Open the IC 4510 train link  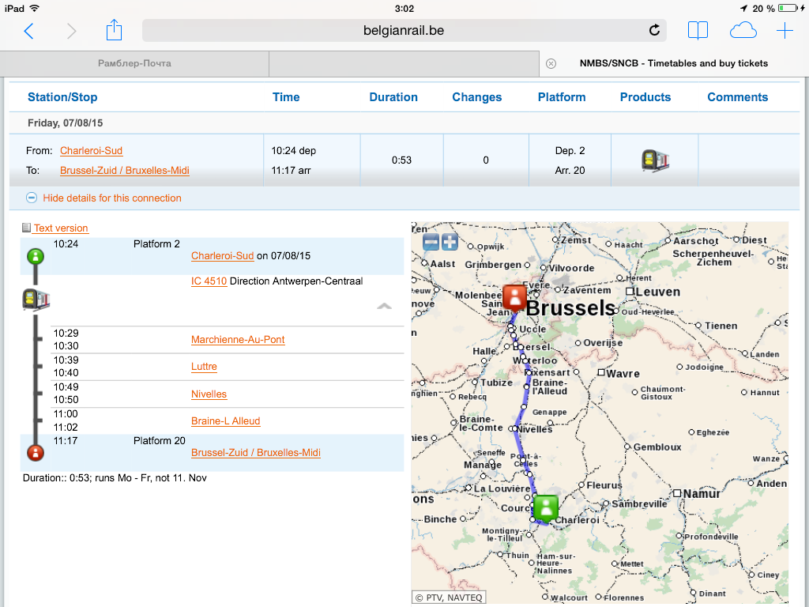209,281
